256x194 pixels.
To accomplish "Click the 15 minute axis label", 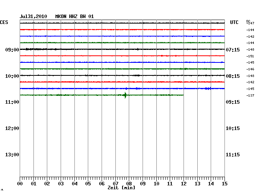I will [x=224, y=184].
